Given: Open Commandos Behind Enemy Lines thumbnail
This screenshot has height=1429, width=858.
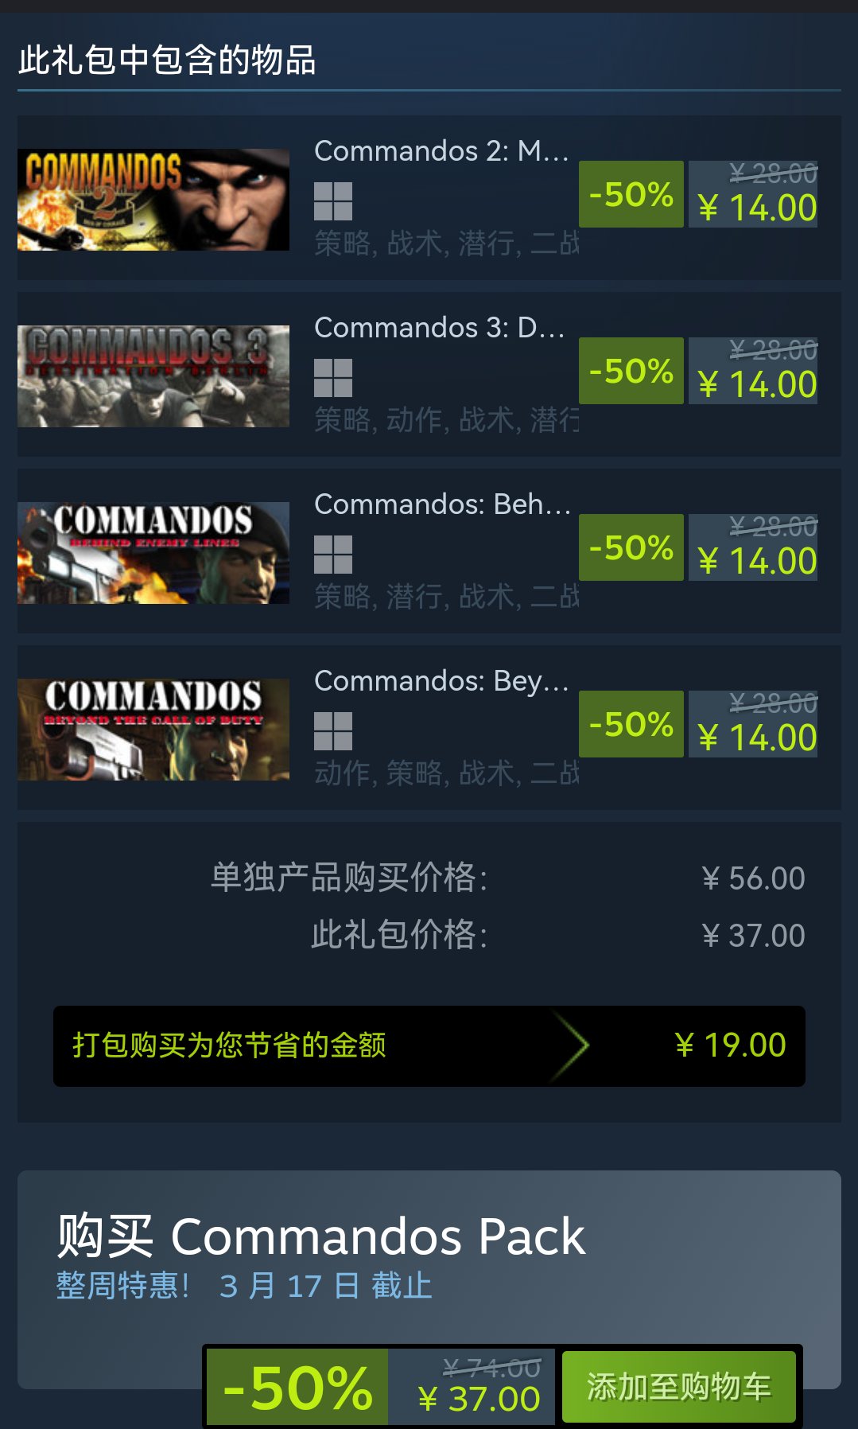Looking at the screenshot, I should 153,553.
